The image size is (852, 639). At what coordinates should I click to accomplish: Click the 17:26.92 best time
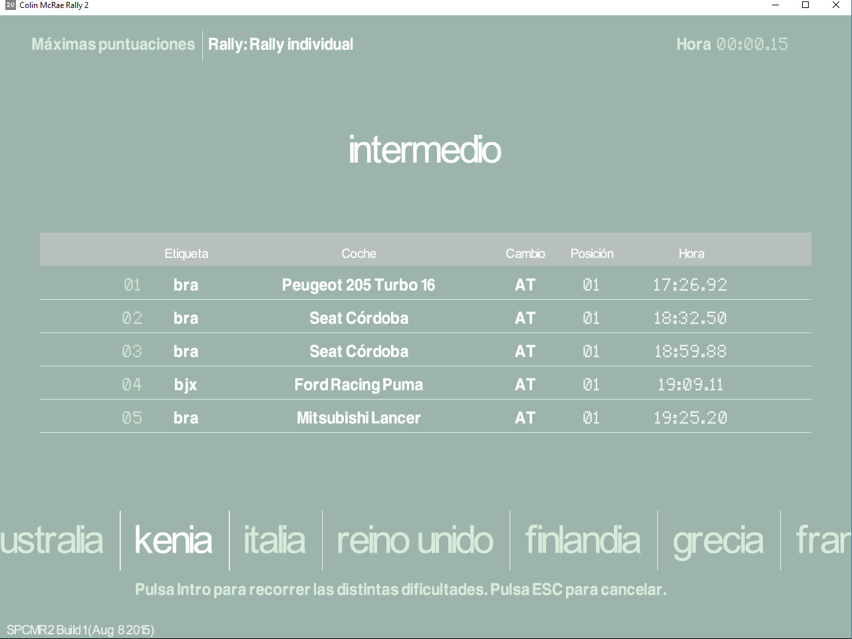tap(690, 285)
